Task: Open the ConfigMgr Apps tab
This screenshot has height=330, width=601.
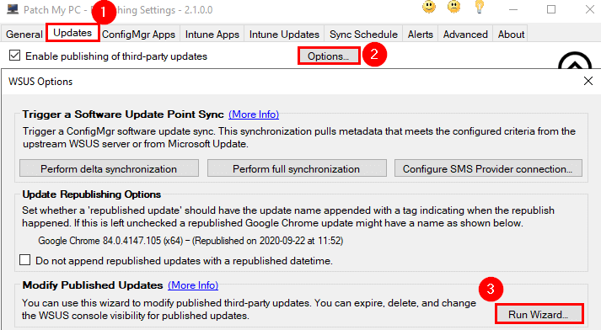Action: point(138,34)
